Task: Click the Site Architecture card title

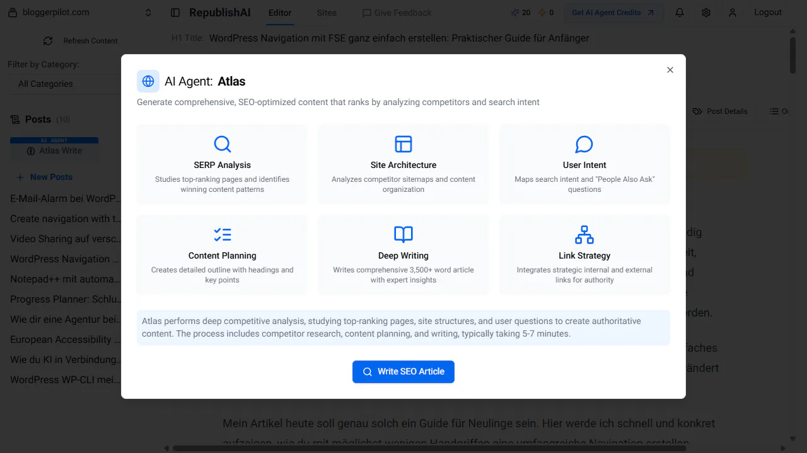Action: pyautogui.click(x=403, y=165)
